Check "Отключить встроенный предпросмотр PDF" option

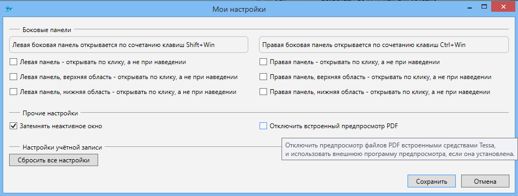(263, 126)
